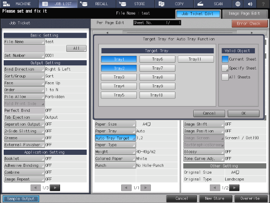The image size is (270, 203).
Task: Click the speaker volume icon
Action: (250, 4)
